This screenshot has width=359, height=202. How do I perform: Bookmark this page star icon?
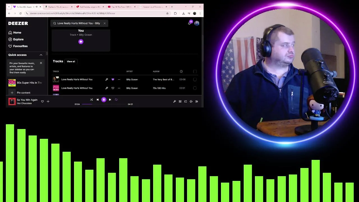pyautogui.click(x=167, y=13)
